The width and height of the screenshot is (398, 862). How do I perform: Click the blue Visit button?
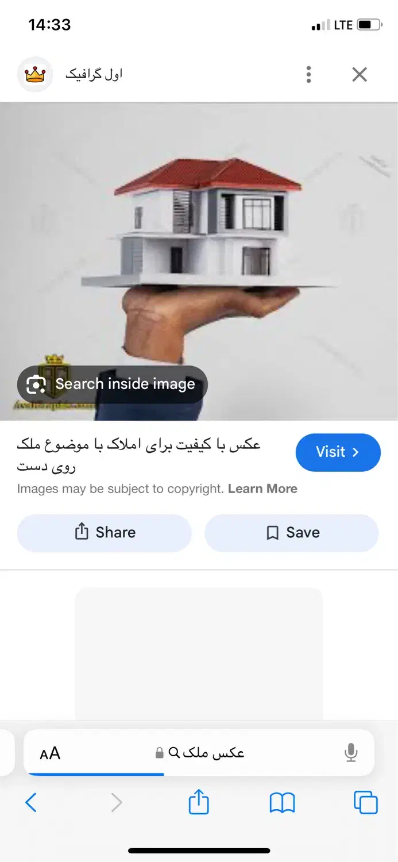click(338, 452)
